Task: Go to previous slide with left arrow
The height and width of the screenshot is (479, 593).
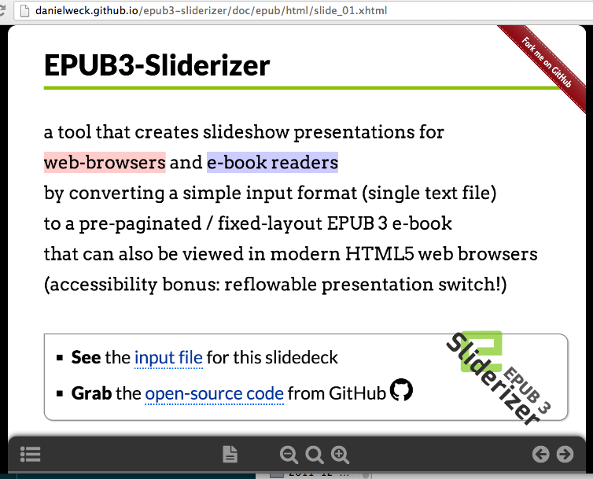Action: (x=541, y=454)
